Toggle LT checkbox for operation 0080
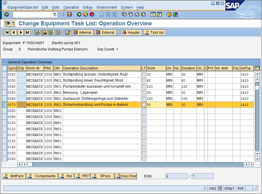 pyautogui.click(x=144, y=111)
